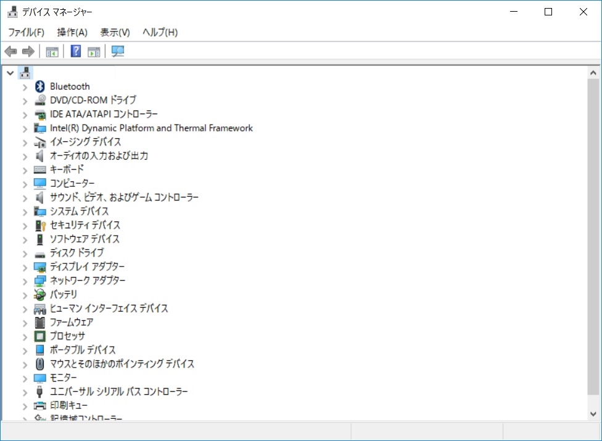Screen dimensions: 602x441
Task: Click the vertical scrollbar thumb
Action: coord(593,236)
